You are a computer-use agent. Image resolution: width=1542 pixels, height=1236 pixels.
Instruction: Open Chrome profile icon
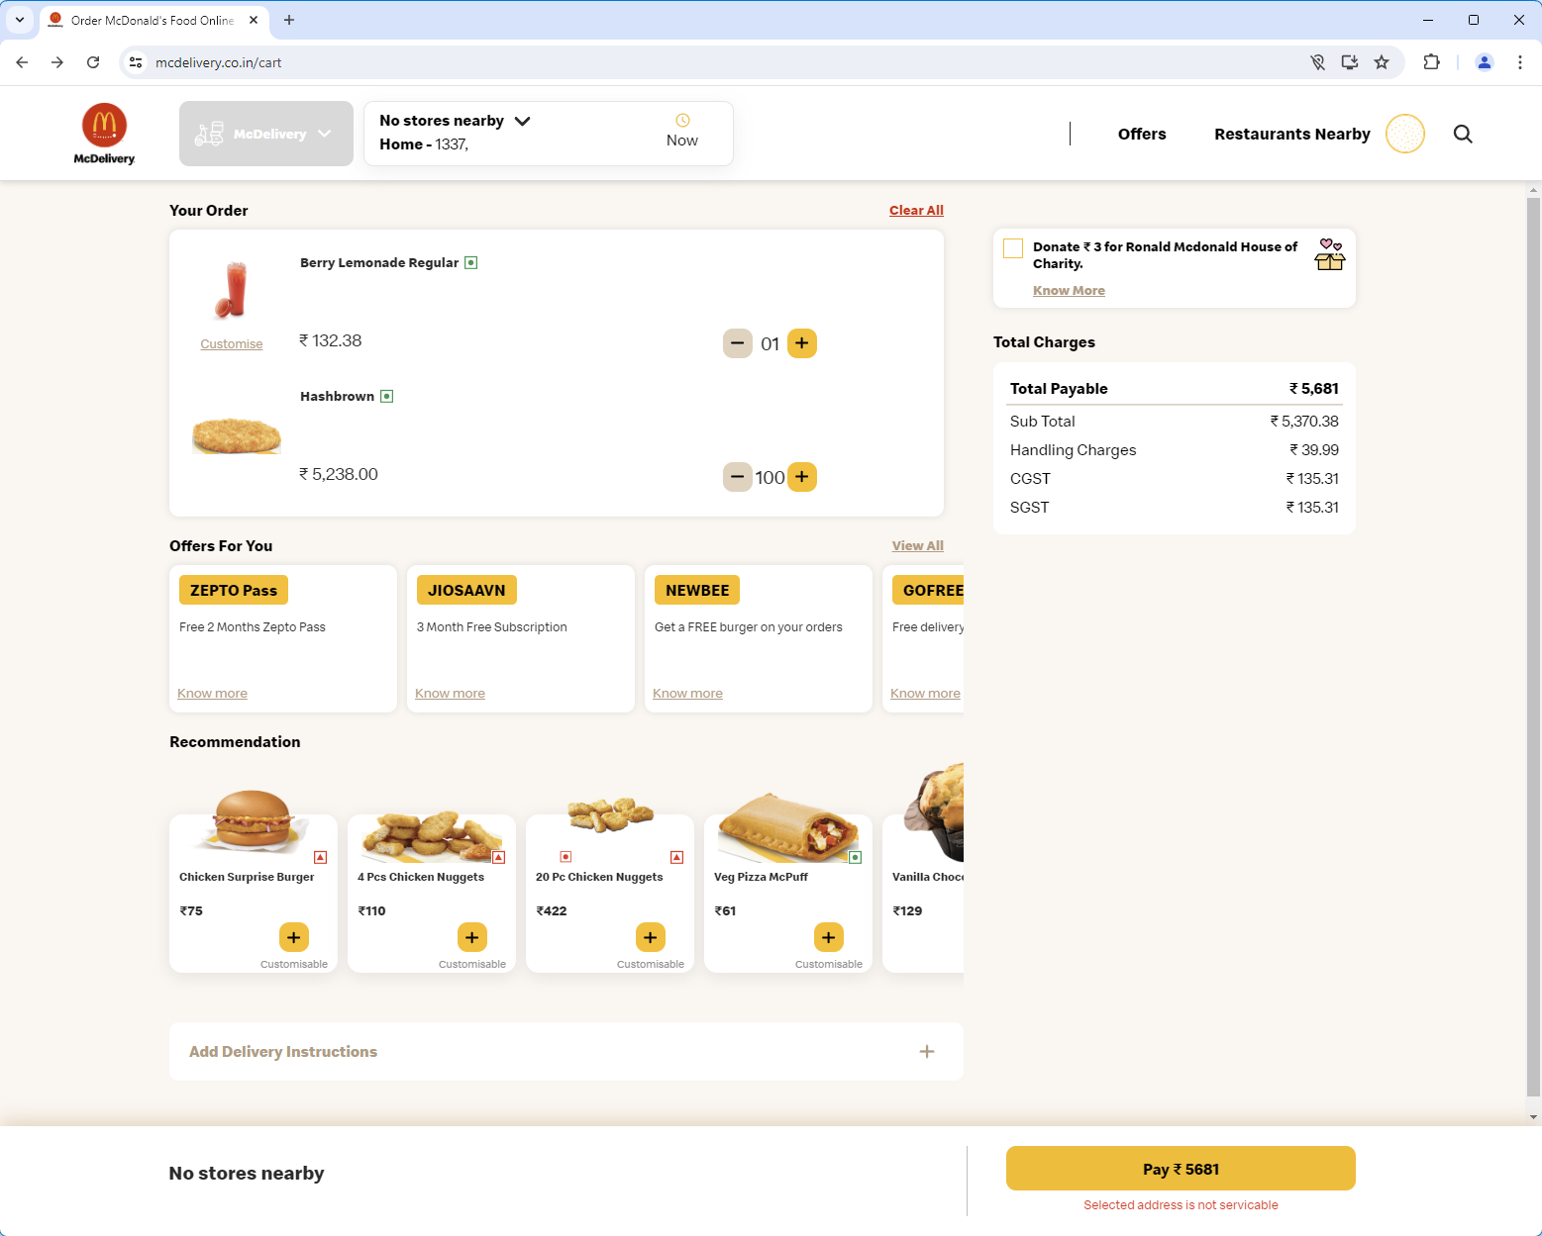point(1485,62)
